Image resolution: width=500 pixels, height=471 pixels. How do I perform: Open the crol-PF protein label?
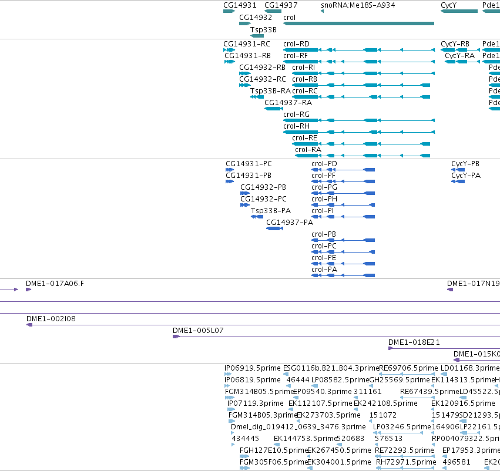(323, 176)
